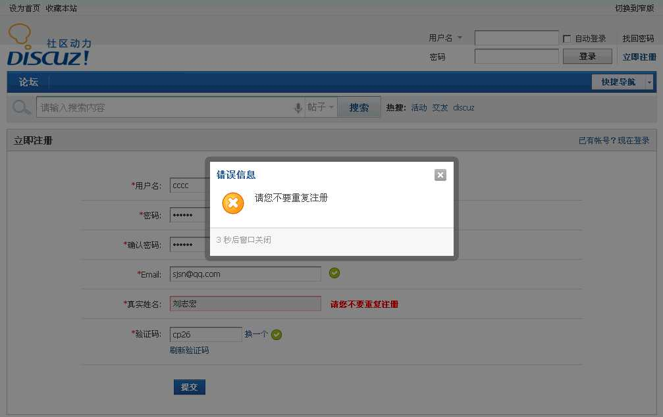Click the 搜索 button
Screen dimensions: 663x417
pos(359,107)
